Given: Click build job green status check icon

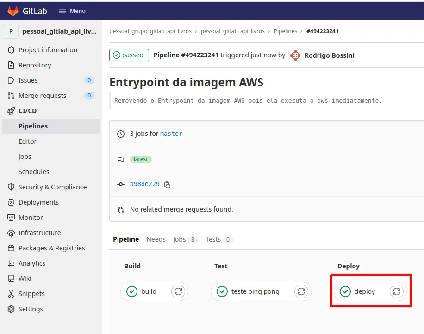Looking at the screenshot, I should (x=132, y=291).
